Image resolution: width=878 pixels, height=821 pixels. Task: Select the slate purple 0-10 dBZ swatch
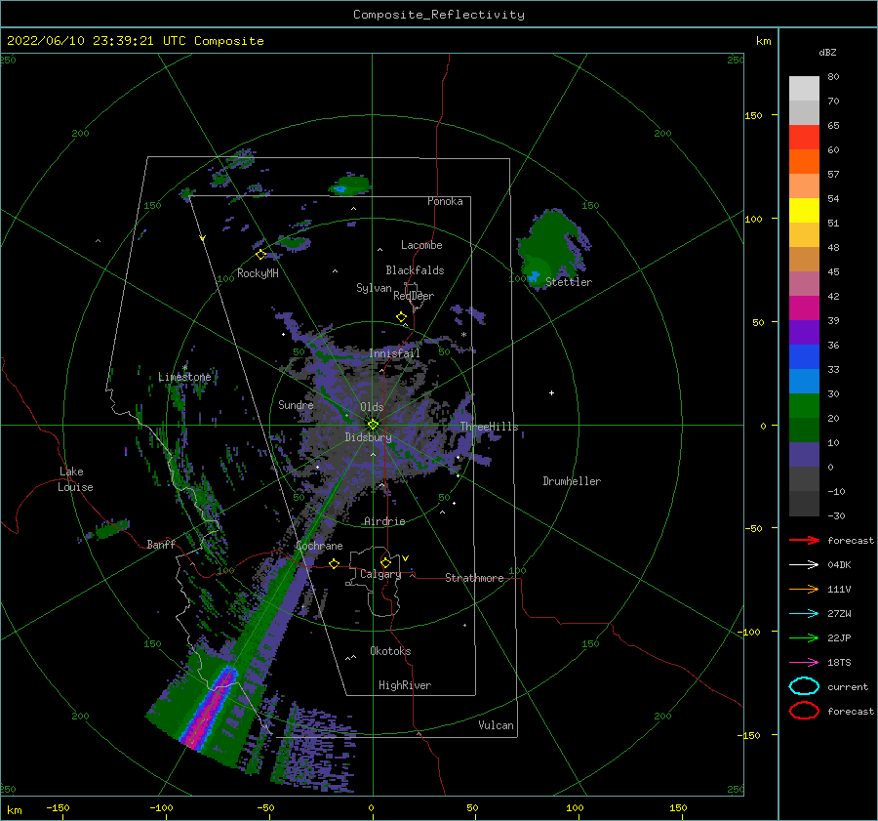[x=804, y=455]
